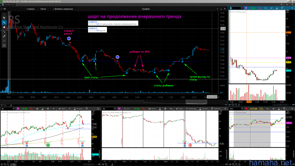Select the arrow drawing tool
The width and height of the screenshot is (295, 166).
pos(4,36)
